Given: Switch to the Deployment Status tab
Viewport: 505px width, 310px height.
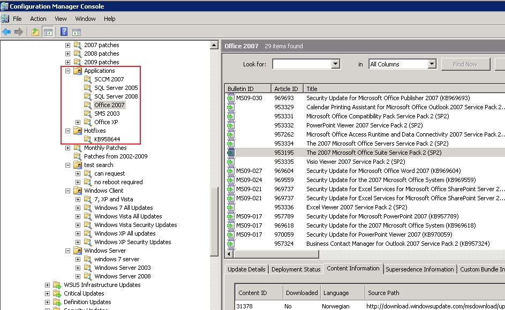Looking at the screenshot, I should pyautogui.click(x=296, y=269).
